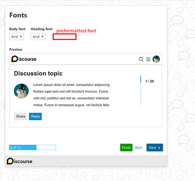Click the Fonts page title
The width and height of the screenshot is (195, 181).
(x=18, y=15)
